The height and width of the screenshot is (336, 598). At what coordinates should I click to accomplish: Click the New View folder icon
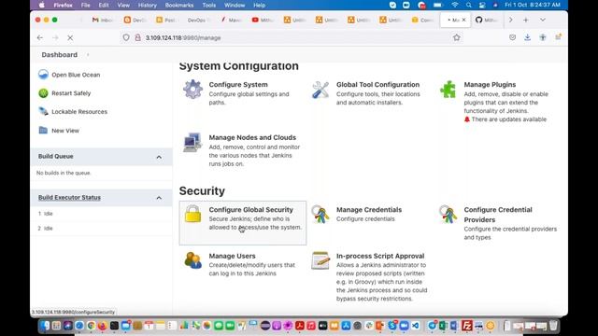tap(43, 131)
